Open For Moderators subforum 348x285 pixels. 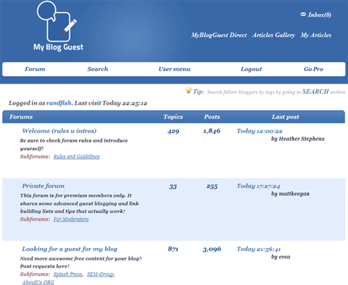pos(71,219)
